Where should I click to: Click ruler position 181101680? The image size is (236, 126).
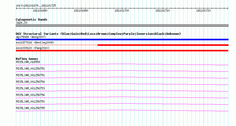pyautogui.click(x=40, y=11)
